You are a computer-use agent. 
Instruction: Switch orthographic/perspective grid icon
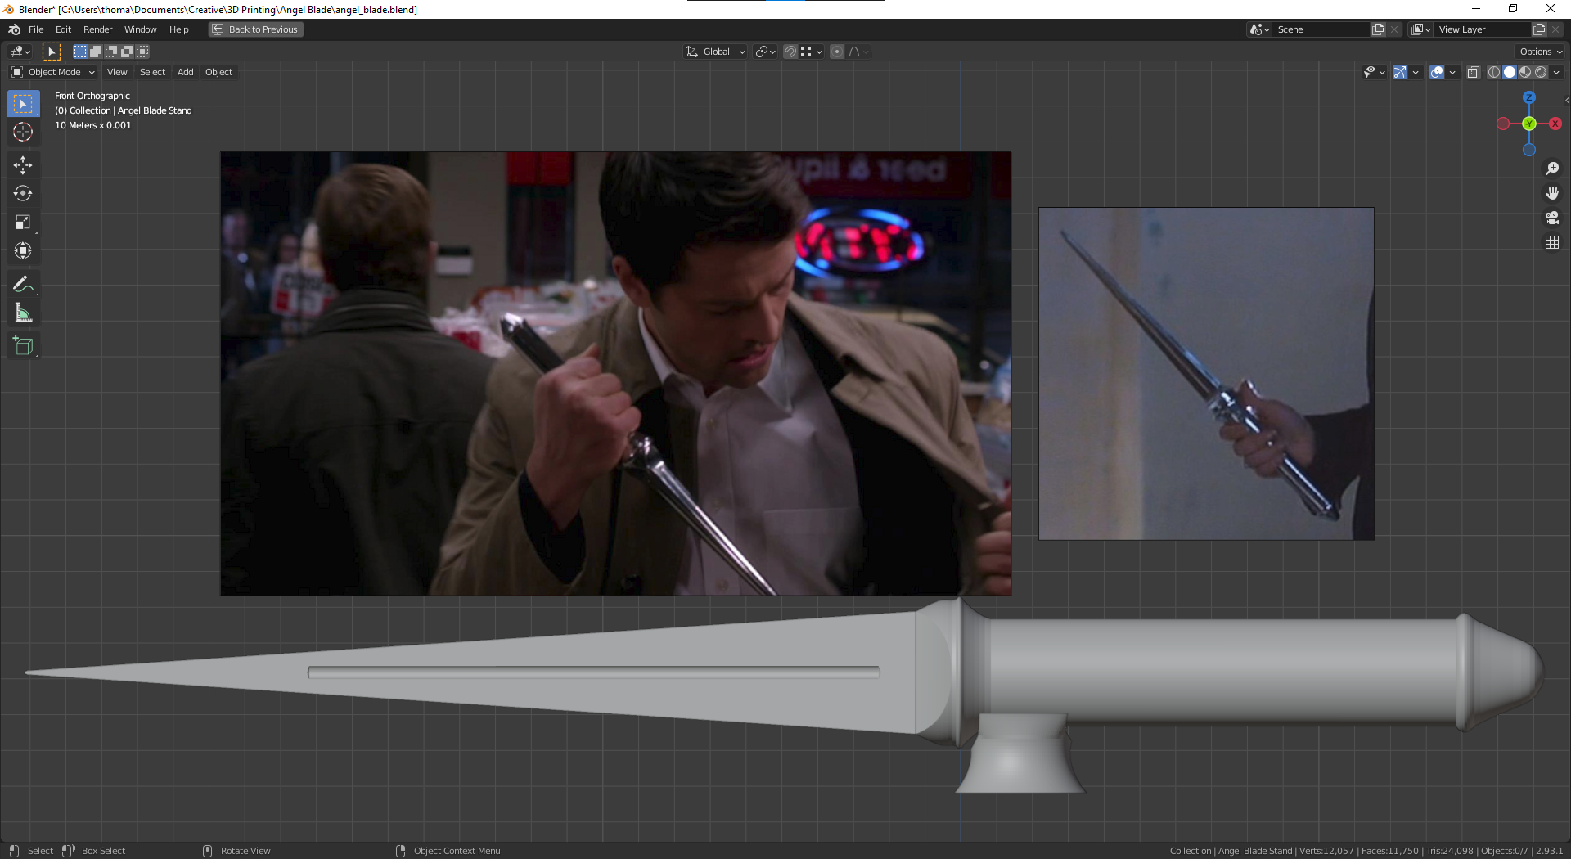tap(1552, 242)
